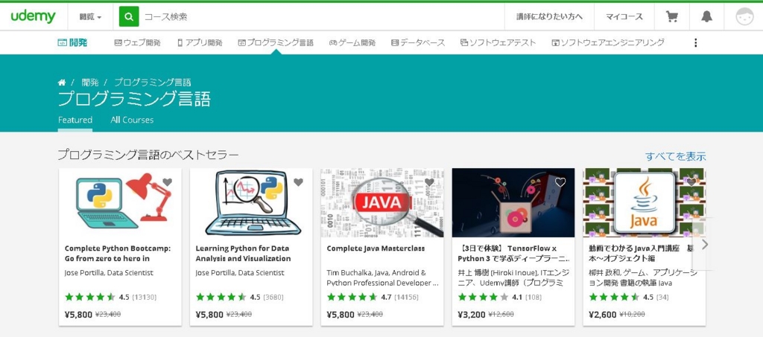Click 【3日で体験】TensorFlow course title
This screenshot has width=763, height=337.
pyautogui.click(x=513, y=253)
